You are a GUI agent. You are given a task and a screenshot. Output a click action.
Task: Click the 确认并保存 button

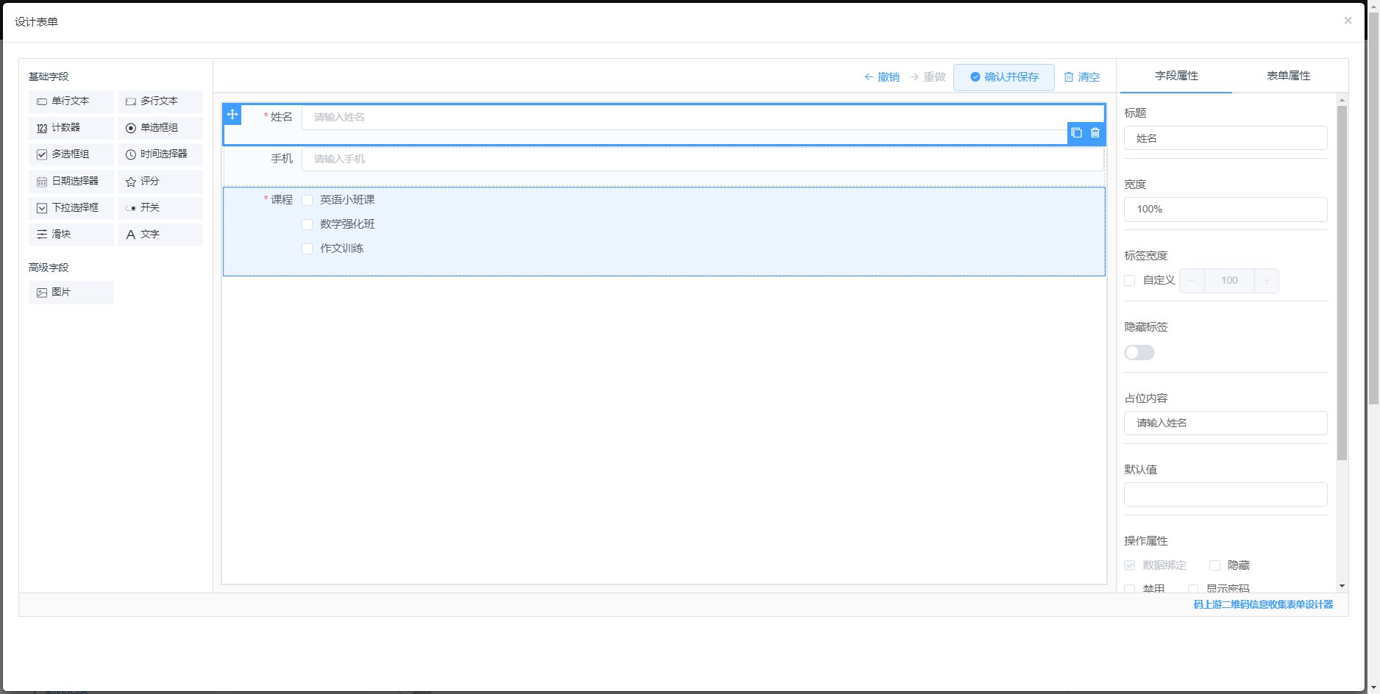pyautogui.click(x=1003, y=77)
